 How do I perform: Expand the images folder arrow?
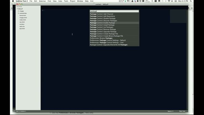(18, 11)
